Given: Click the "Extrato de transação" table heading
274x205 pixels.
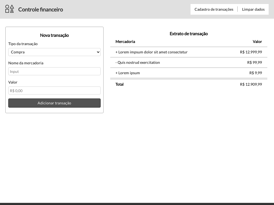Looking at the screenshot, I should pos(189,34).
